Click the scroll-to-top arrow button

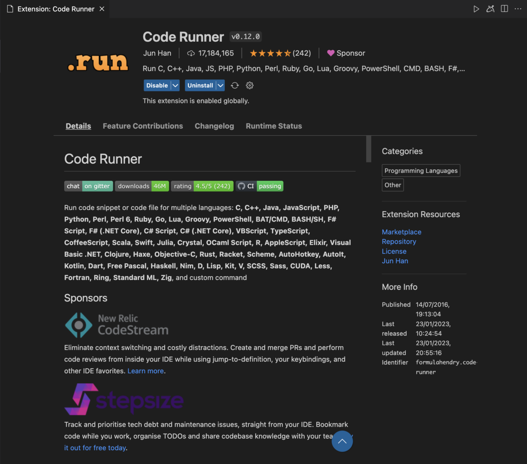click(x=342, y=441)
